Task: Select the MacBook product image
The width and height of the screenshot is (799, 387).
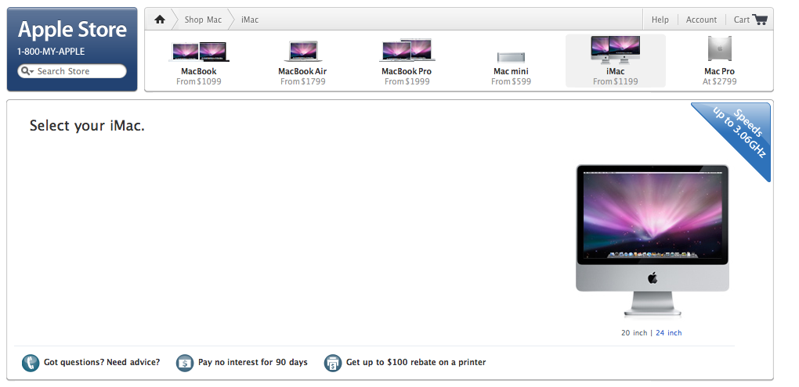Action: click(199, 52)
